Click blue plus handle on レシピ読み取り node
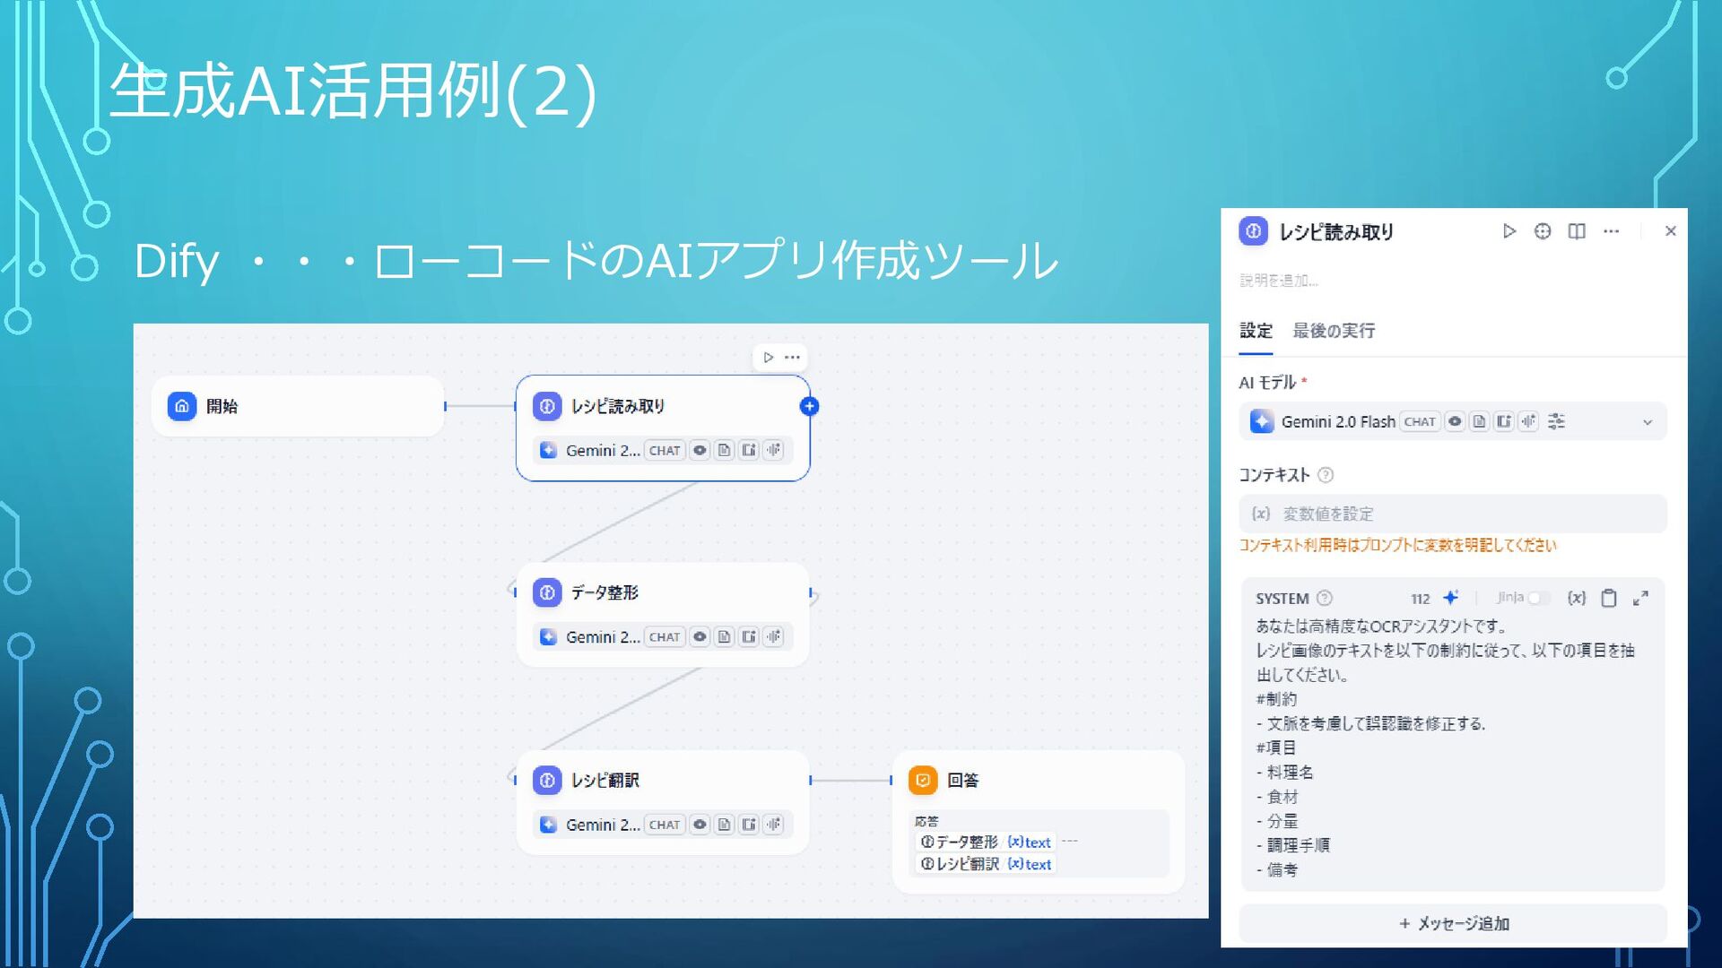The height and width of the screenshot is (968, 1722). [x=809, y=406]
